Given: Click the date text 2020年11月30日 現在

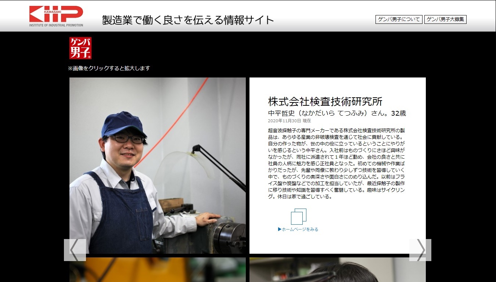Looking at the screenshot, I should 290,121.
